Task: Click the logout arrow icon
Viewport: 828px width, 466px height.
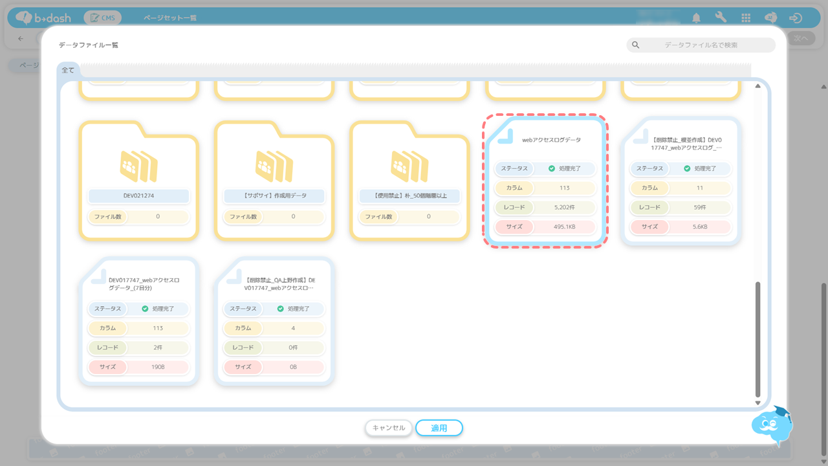Action: click(x=796, y=18)
